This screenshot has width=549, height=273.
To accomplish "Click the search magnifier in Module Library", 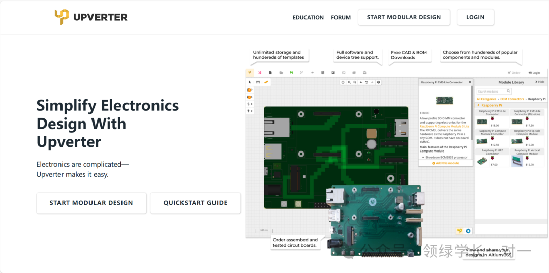I will 509,91.
